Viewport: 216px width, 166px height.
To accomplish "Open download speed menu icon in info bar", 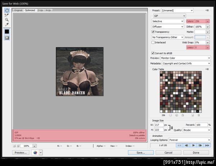I will point(38,138).
